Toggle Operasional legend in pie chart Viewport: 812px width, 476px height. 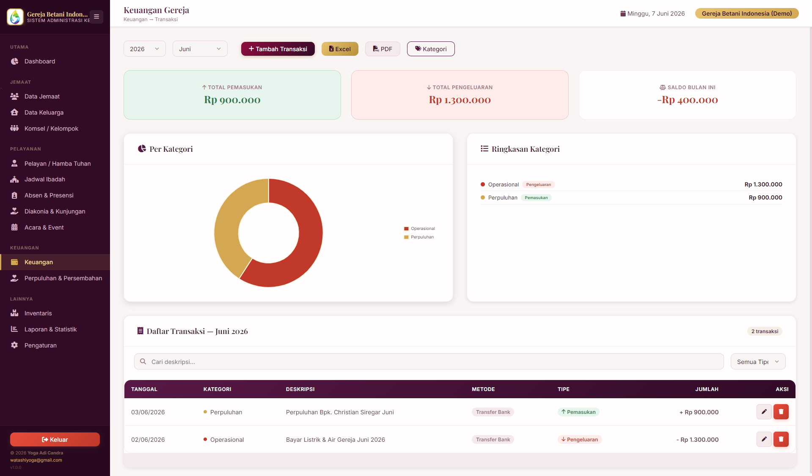419,229
